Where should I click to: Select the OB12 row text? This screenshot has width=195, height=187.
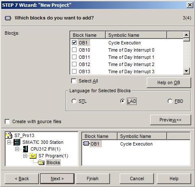click(x=84, y=64)
